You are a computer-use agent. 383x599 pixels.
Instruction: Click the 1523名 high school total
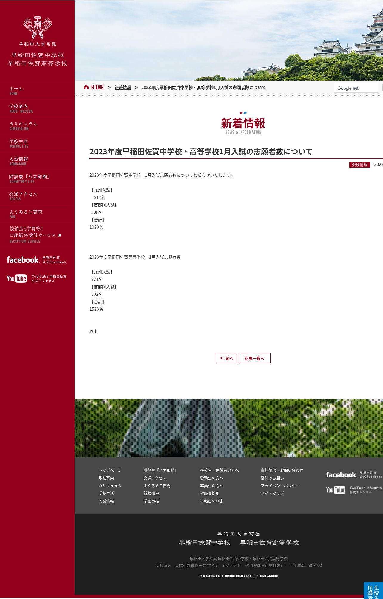point(96,309)
